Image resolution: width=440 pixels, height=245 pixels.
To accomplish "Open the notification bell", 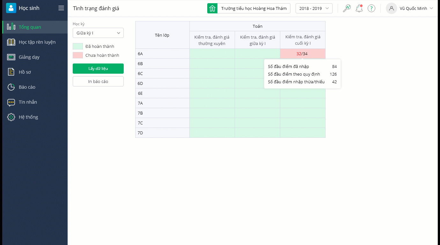I will point(359,8).
